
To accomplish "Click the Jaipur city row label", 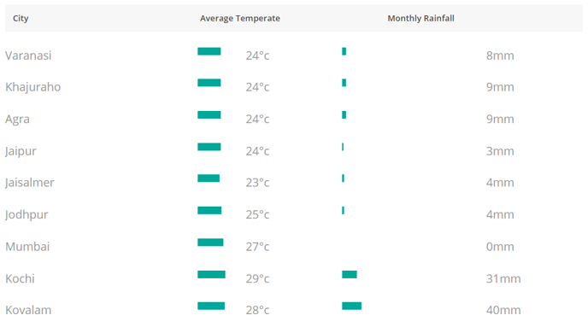I will 21,151.
